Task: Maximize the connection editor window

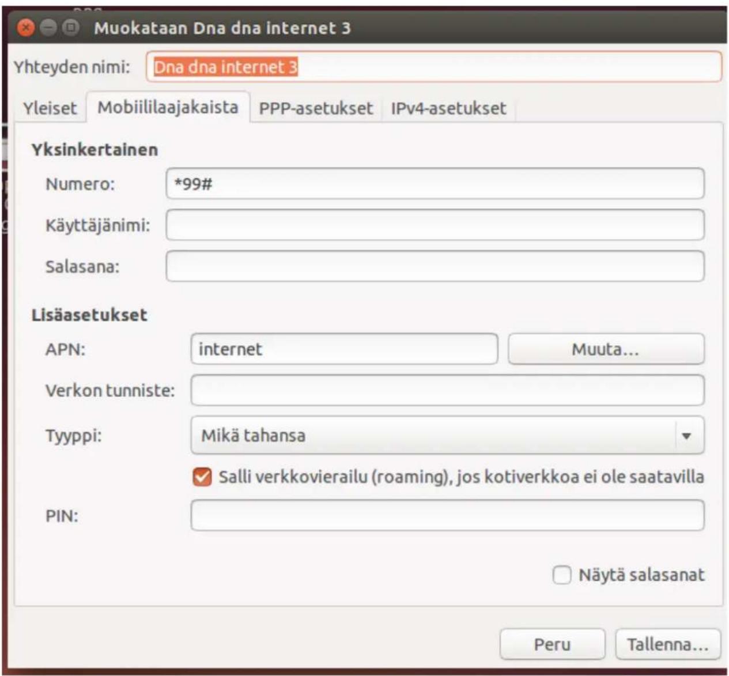Action: point(71,27)
